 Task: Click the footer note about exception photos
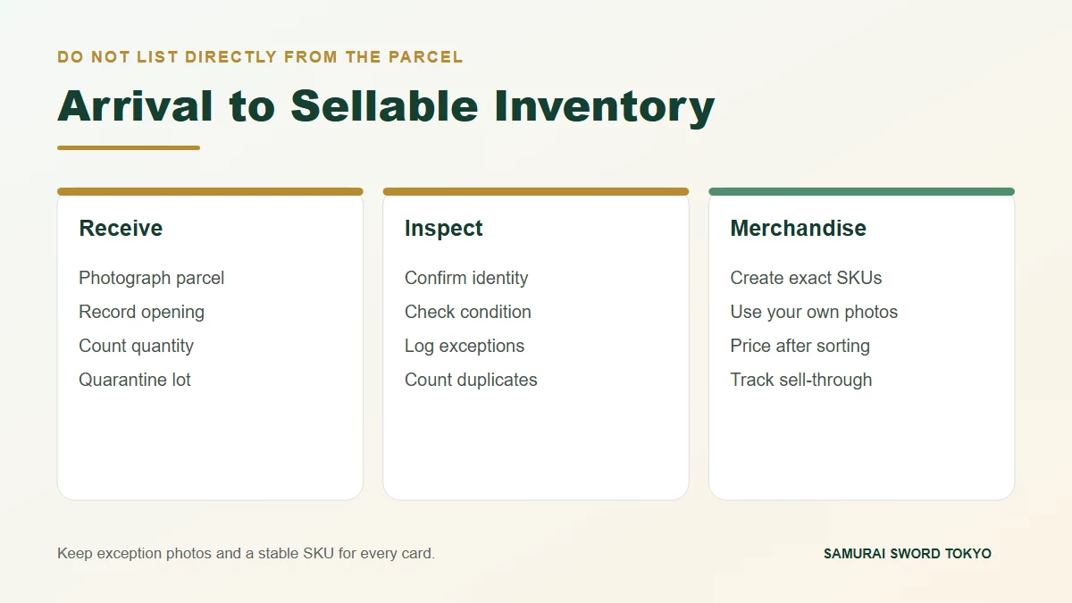[246, 554]
